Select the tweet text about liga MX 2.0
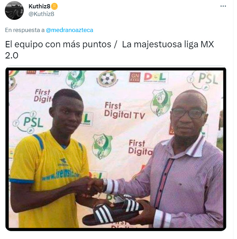Image resolution: width=237 pixels, height=239 pixels. tap(109, 50)
